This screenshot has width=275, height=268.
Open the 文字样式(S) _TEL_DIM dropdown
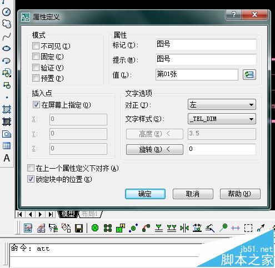point(222,119)
